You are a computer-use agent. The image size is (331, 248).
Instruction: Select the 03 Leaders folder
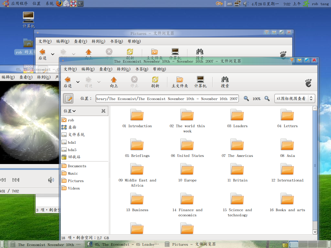(237, 118)
